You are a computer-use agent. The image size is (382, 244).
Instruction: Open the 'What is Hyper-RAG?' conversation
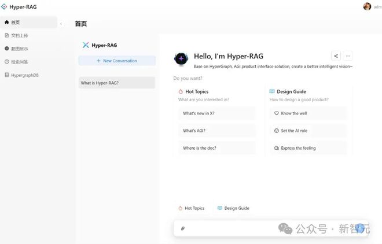pos(117,83)
